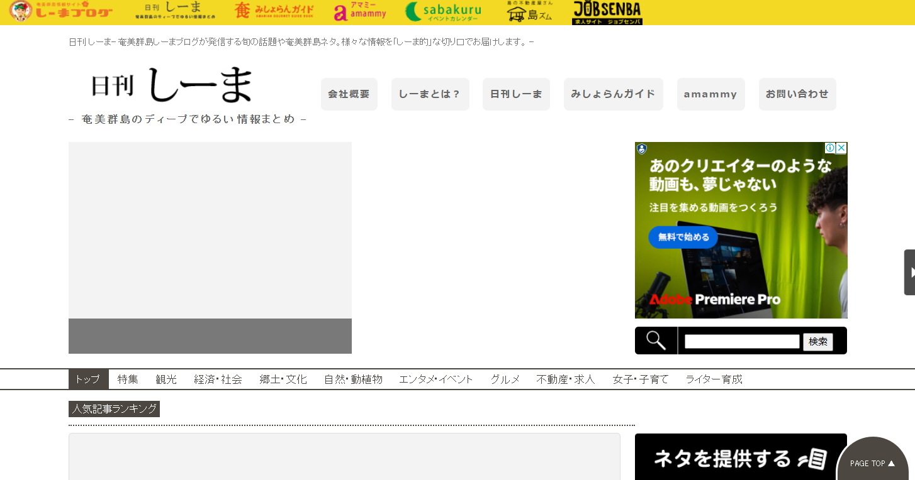This screenshot has width=915, height=480.
Task: Select the ライター育成 category tab
Action: point(714,379)
